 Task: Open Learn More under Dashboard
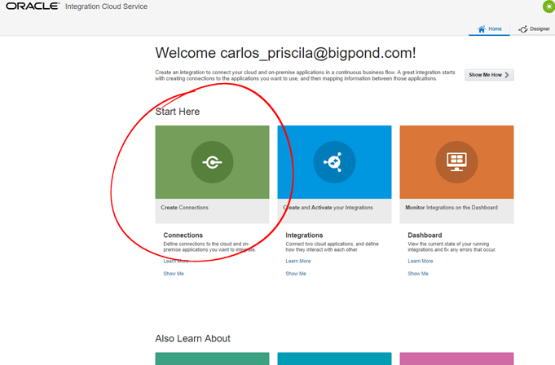point(420,261)
